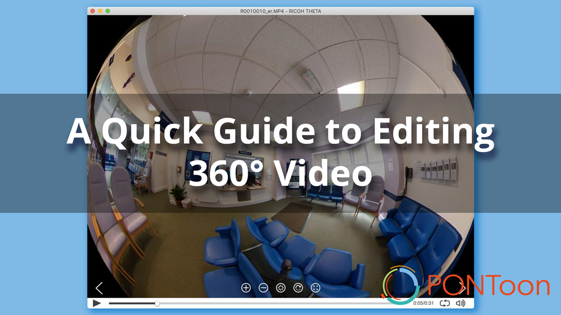This screenshot has height=315, width=561.
Task: Play the 360° video
Action: (x=97, y=303)
